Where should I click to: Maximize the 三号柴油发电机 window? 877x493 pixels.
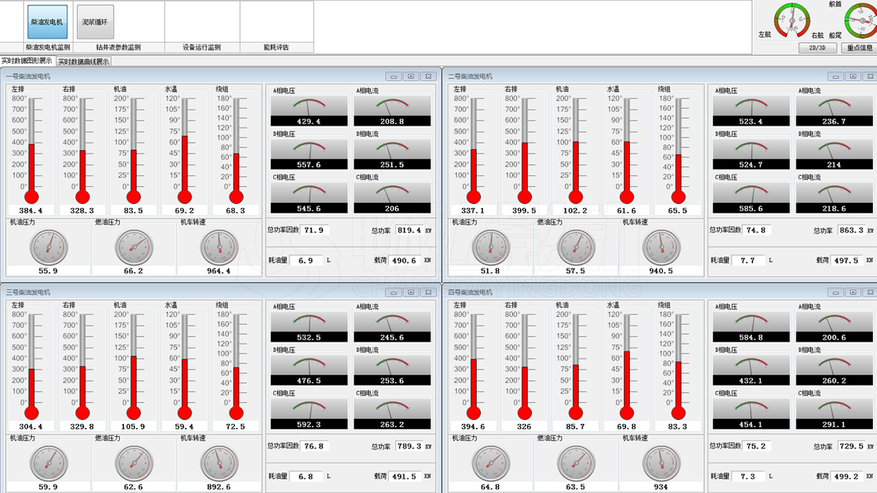pyautogui.click(x=410, y=292)
